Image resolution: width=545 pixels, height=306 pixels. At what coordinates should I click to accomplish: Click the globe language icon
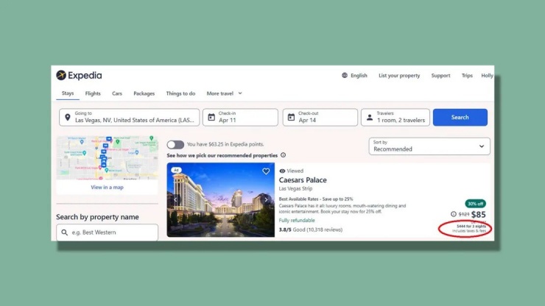[x=345, y=75]
